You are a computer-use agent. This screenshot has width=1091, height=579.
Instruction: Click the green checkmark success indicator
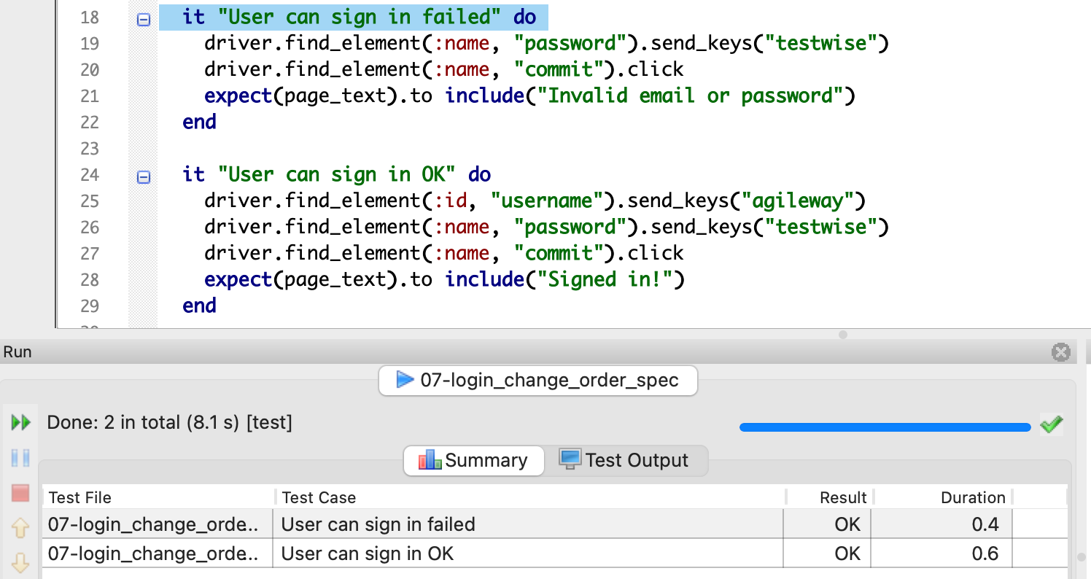[x=1051, y=424]
